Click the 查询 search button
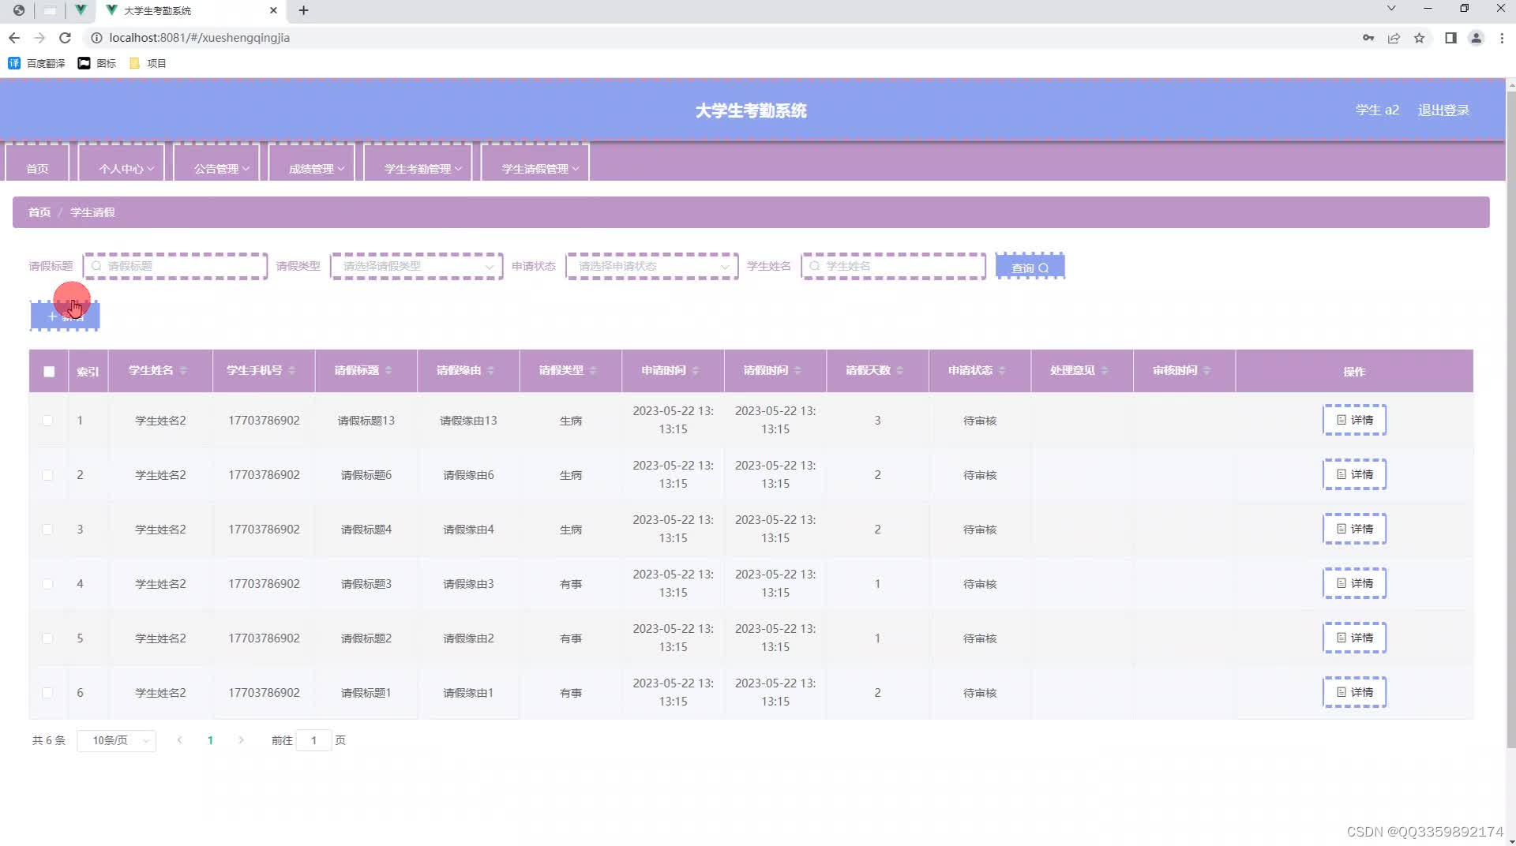Image resolution: width=1516 pixels, height=846 pixels. coord(1030,267)
